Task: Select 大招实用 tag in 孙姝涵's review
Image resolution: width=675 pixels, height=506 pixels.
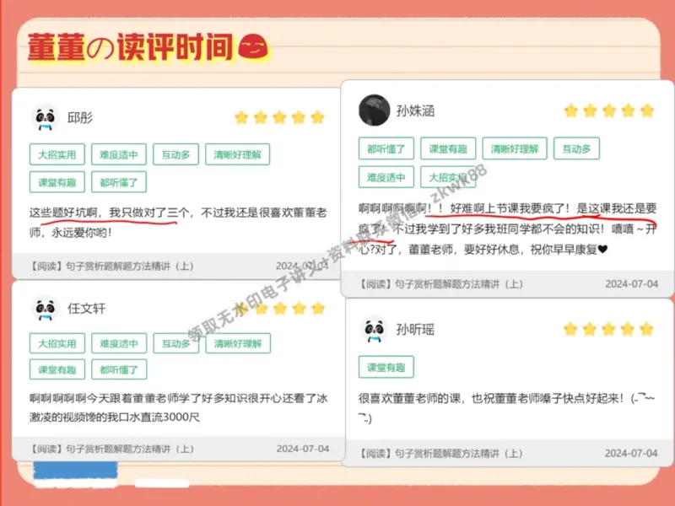Action: (448, 177)
